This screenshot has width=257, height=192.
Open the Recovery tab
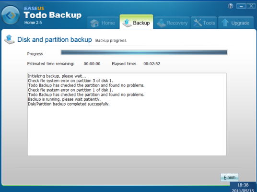(172, 23)
